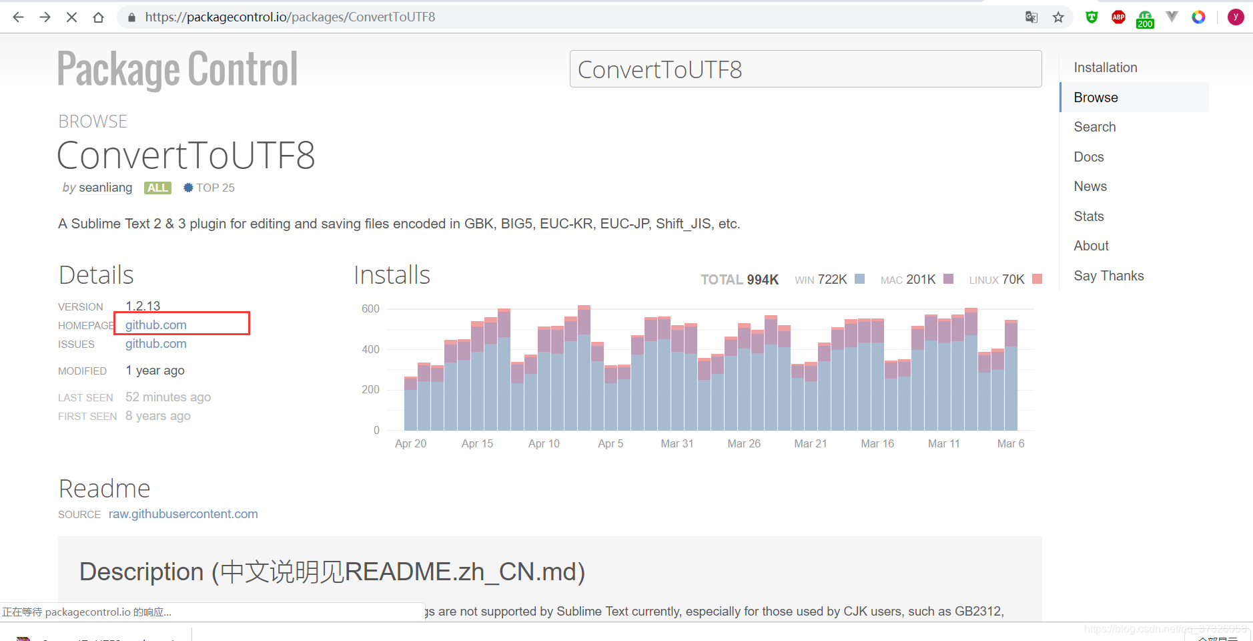
Task: Click the Apr 20 chart axis label
Action: 410,443
